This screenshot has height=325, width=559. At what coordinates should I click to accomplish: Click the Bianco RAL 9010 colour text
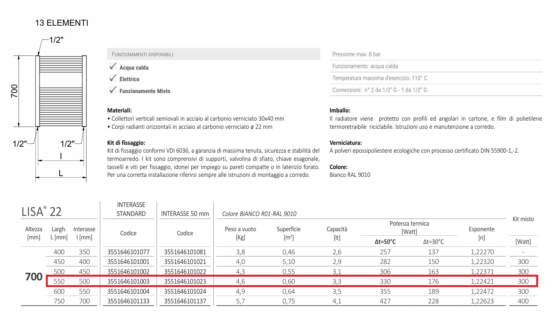[350, 175]
